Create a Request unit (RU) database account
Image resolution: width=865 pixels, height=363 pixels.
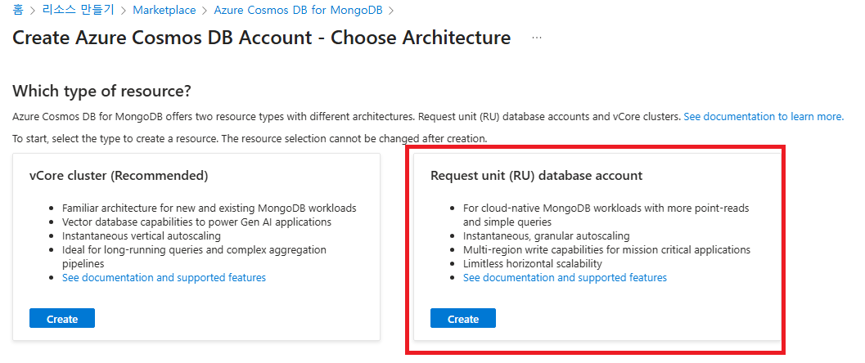click(x=463, y=318)
